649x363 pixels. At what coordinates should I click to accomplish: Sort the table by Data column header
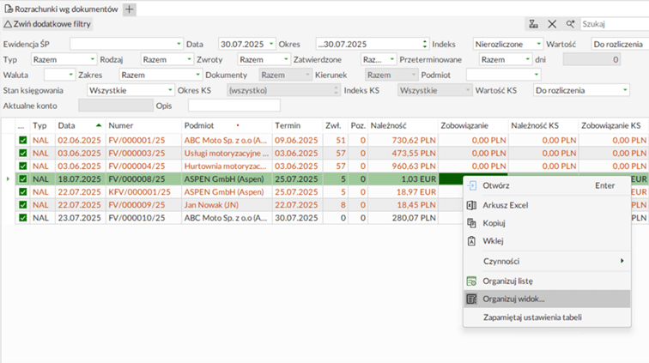click(x=73, y=125)
